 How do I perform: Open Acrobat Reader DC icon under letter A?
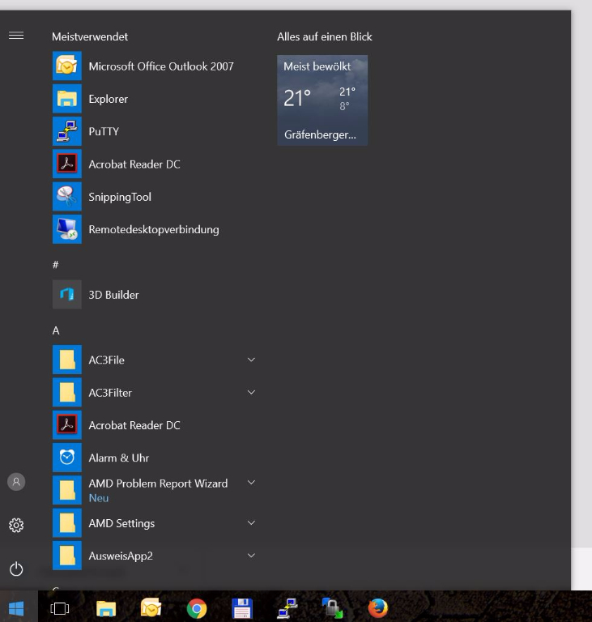(67, 425)
